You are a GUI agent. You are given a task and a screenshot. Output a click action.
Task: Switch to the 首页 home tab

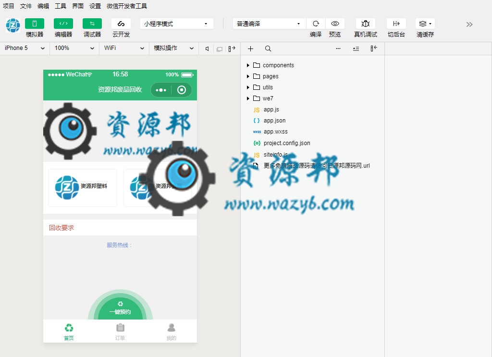pos(69,332)
